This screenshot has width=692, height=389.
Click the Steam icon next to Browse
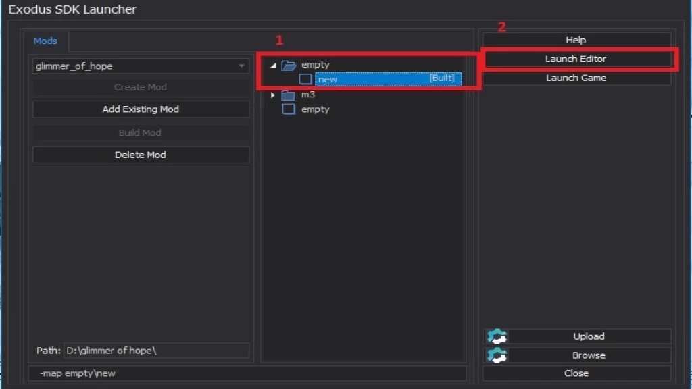coord(497,355)
